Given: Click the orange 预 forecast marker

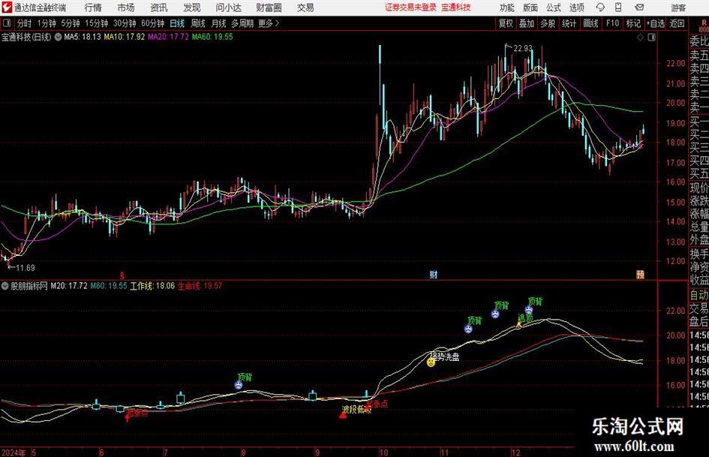Looking at the screenshot, I should click(640, 274).
